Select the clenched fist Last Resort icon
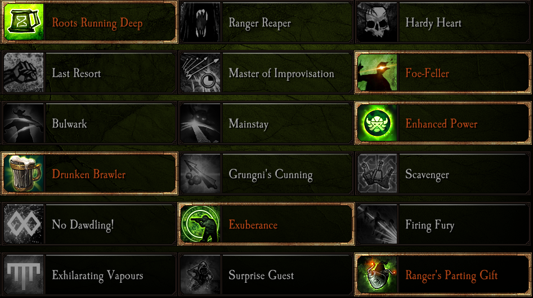Image resolution: width=533 pixels, height=298 pixels. (24, 72)
